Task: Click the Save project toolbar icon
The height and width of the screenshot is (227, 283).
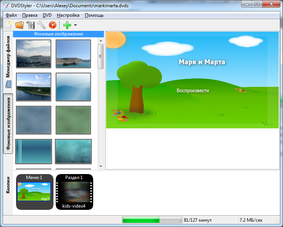Action: tap(31, 25)
